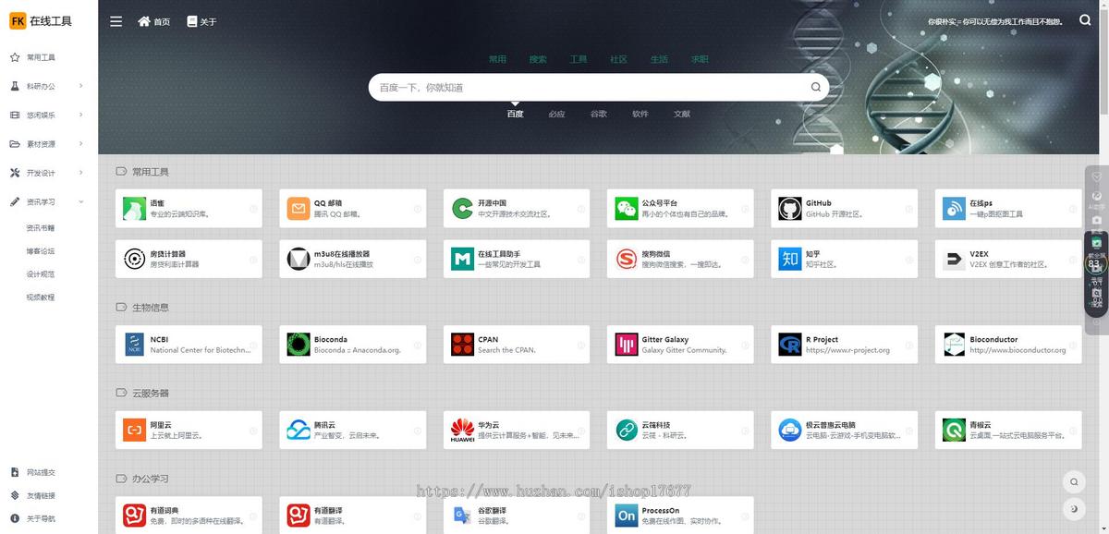Open the 青椒云 card
Screen dimensions: 1109x534
click(x=1008, y=430)
